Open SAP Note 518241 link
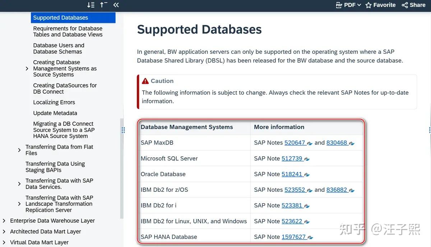Screen dimensions: 431x247 coord(292,174)
